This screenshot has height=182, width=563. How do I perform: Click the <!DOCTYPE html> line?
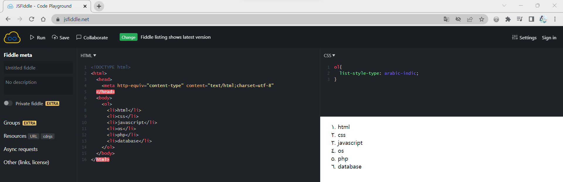tap(111, 67)
